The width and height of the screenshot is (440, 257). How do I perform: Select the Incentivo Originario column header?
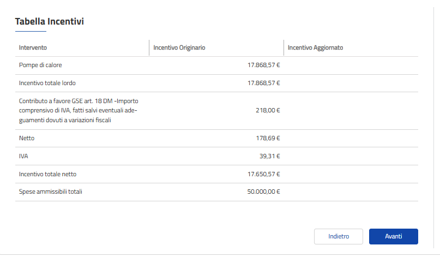(x=179, y=48)
